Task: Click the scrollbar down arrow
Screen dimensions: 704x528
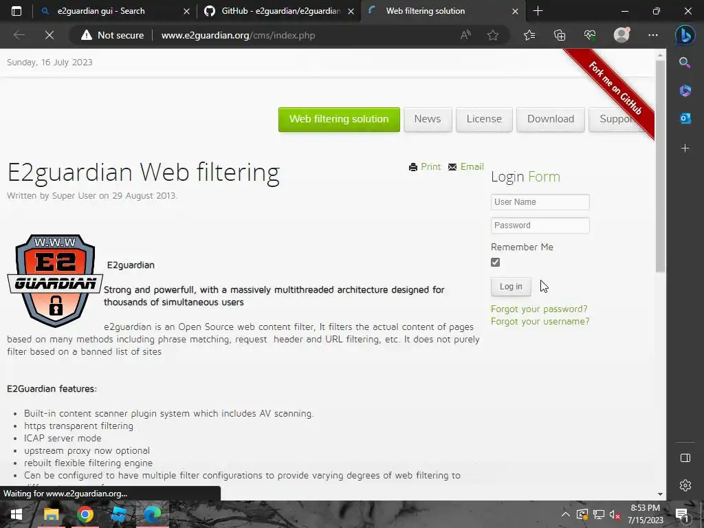Action: tap(660, 494)
